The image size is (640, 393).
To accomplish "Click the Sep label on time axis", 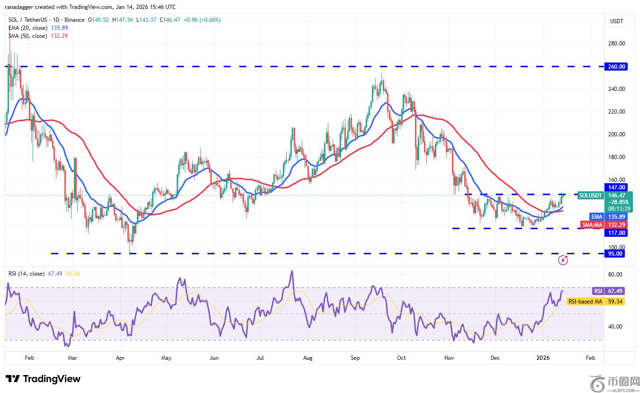I will pyautogui.click(x=355, y=359).
